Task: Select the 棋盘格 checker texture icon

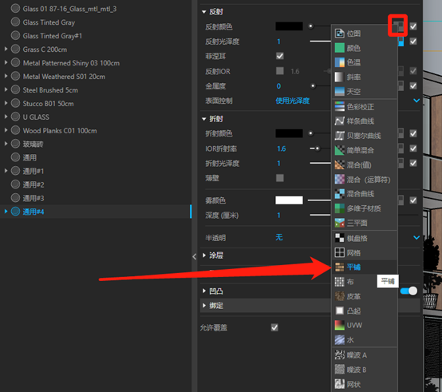Action: pyautogui.click(x=339, y=238)
